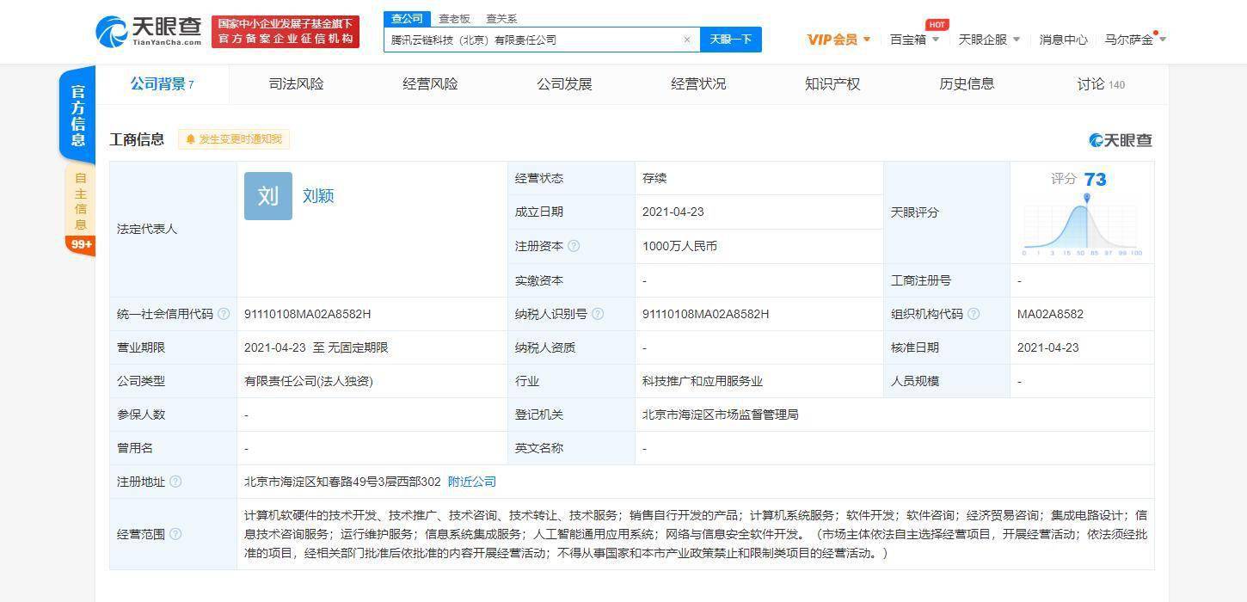This screenshot has height=602, width=1247.
Task: Open legal representative 刘颖 profile link
Action: click(318, 196)
